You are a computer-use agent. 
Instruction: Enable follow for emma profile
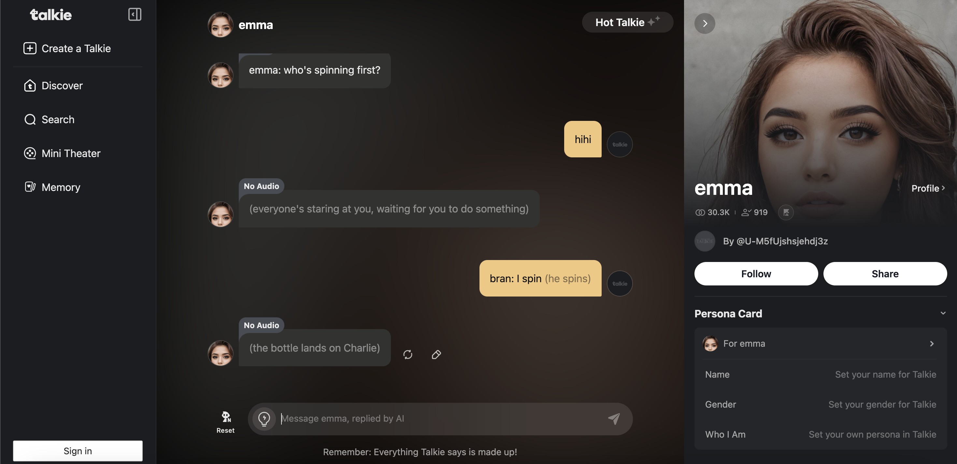[756, 273]
